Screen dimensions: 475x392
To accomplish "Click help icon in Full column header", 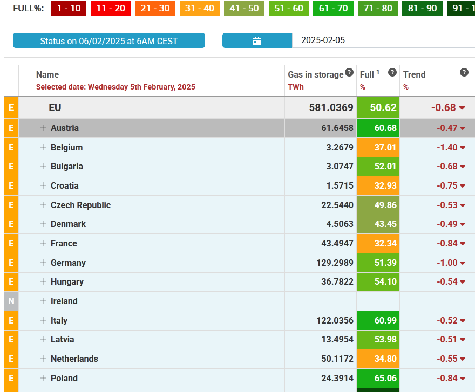I will tap(392, 73).
